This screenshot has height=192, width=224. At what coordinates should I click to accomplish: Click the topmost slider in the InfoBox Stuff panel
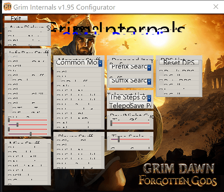click(27, 120)
